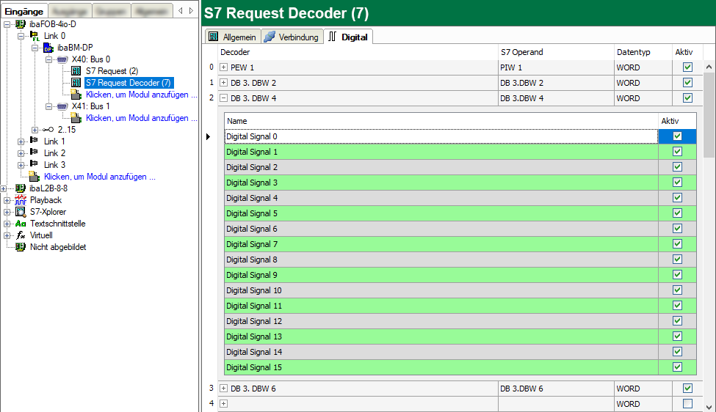The height and width of the screenshot is (412, 716).
Task: Switch to the Allgemein tab
Action: tap(232, 37)
